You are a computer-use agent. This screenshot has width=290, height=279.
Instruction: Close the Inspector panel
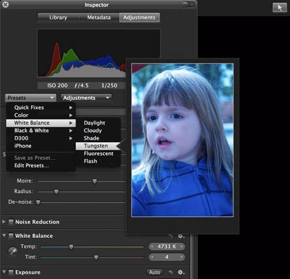coord(5,4)
